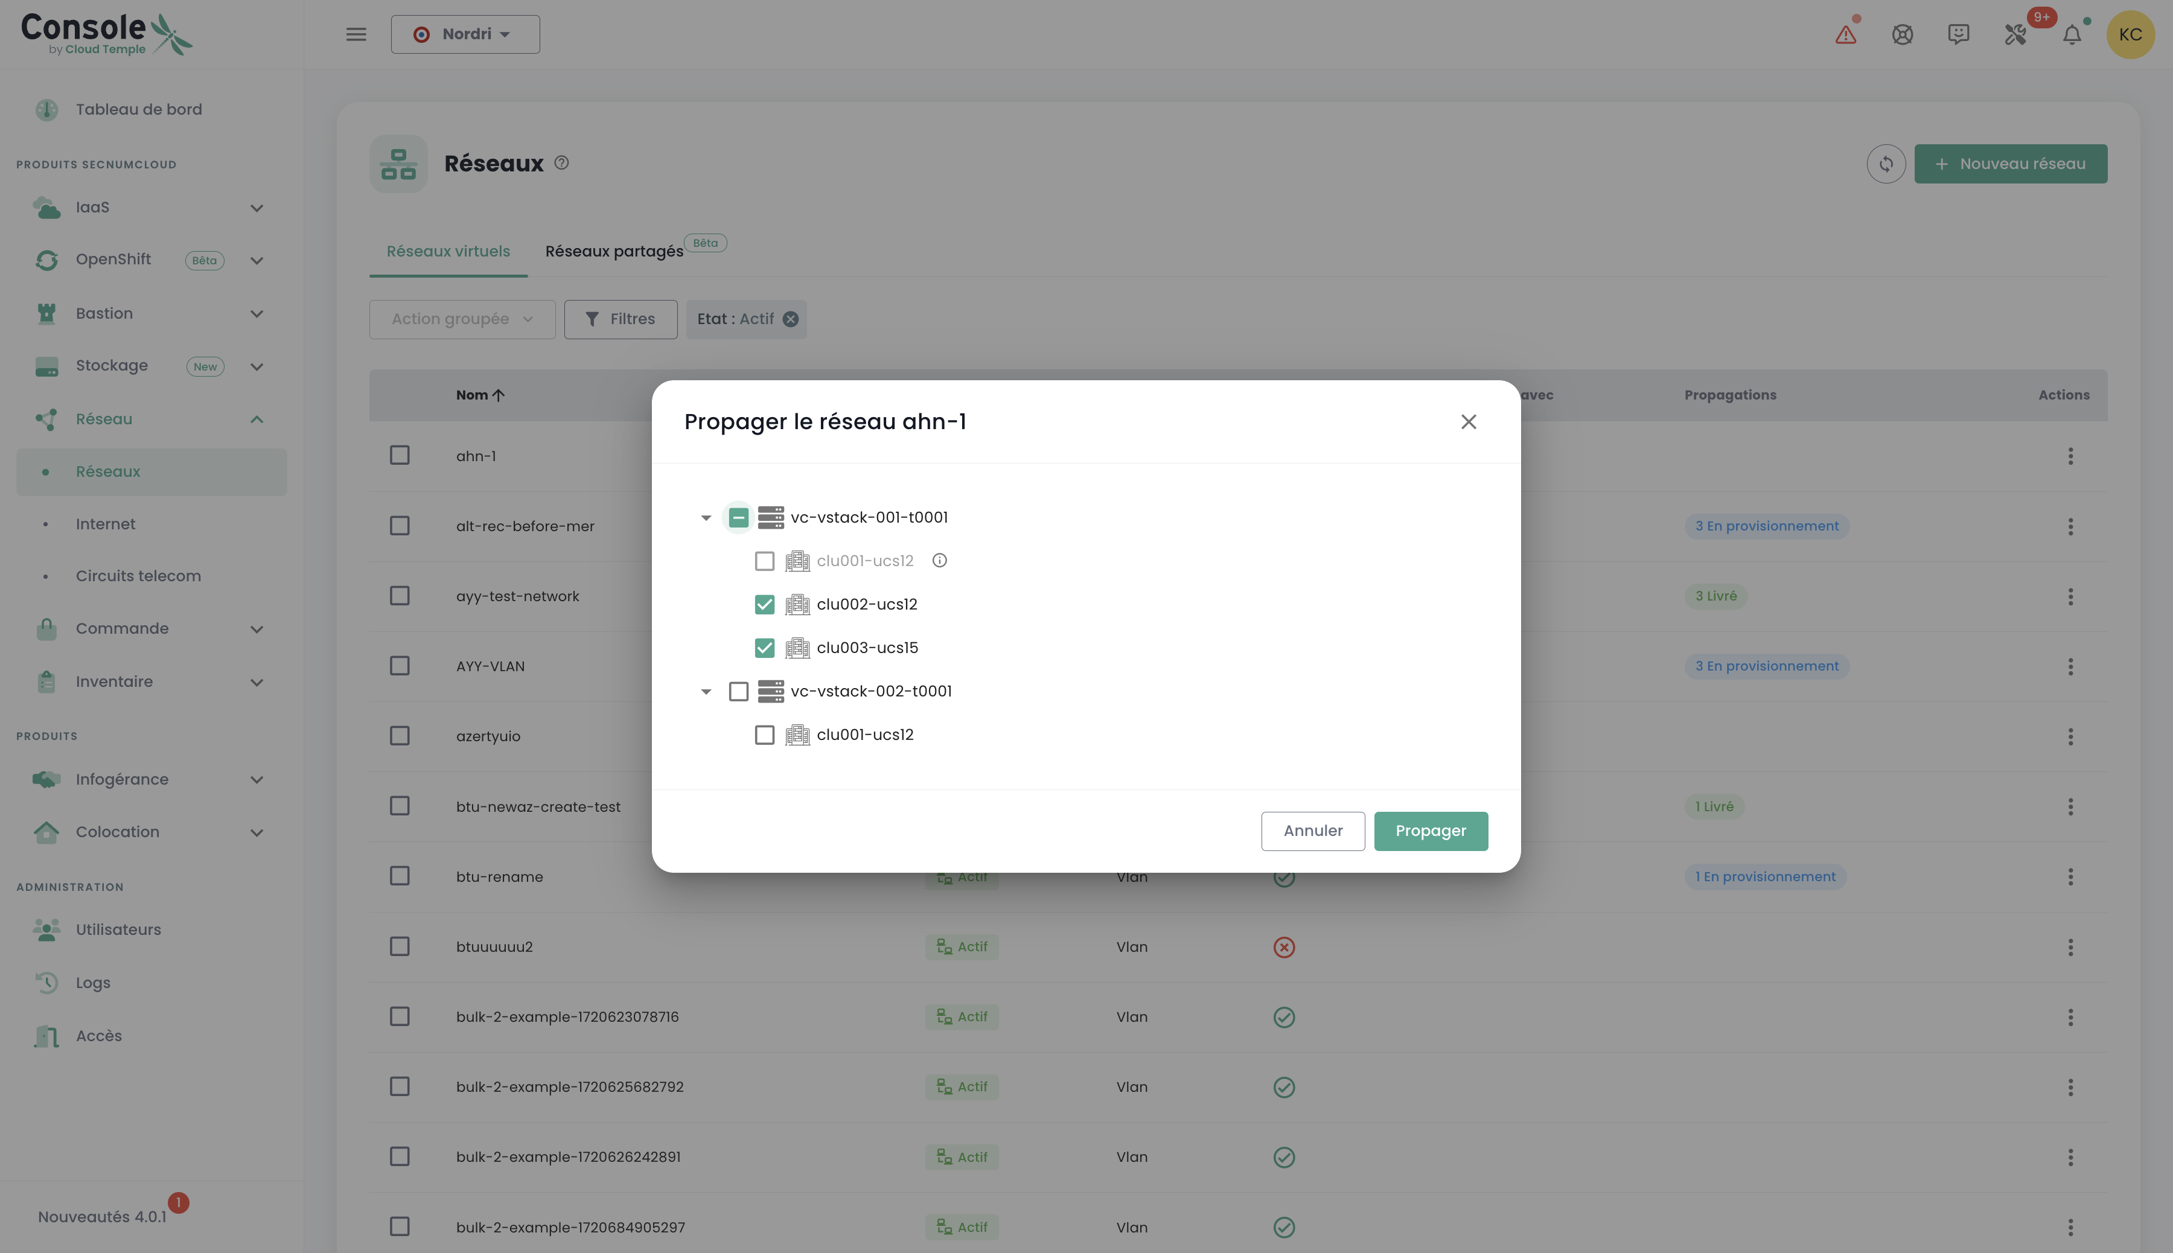The image size is (2173, 1253).
Task: Open the Nordri tenant dropdown
Action: pyautogui.click(x=465, y=34)
